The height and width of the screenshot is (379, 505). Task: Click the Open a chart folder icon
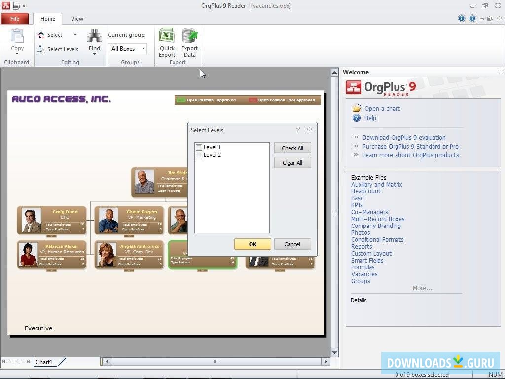(357, 108)
